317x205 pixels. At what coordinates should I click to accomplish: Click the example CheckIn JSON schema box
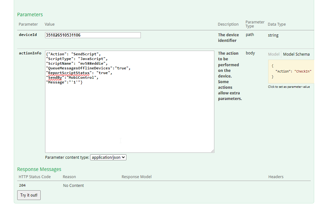291,71
